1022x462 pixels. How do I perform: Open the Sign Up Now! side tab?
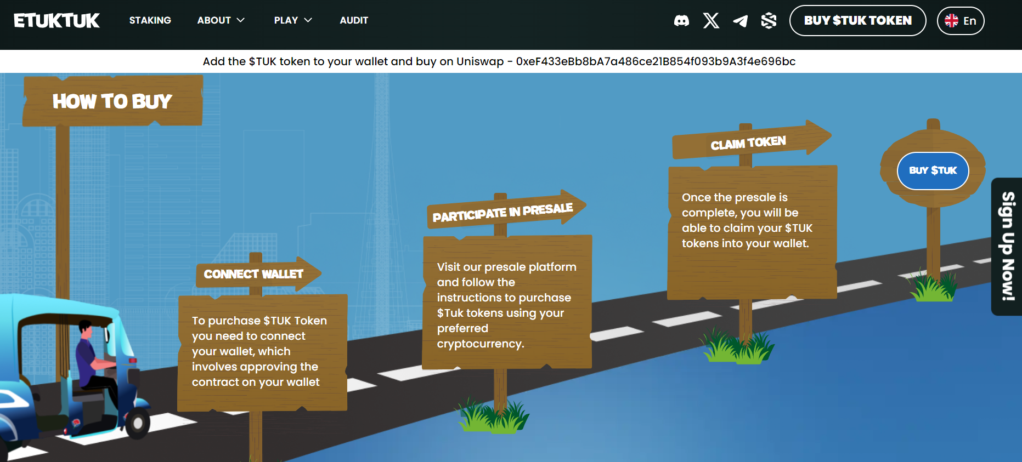click(x=1007, y=247)
